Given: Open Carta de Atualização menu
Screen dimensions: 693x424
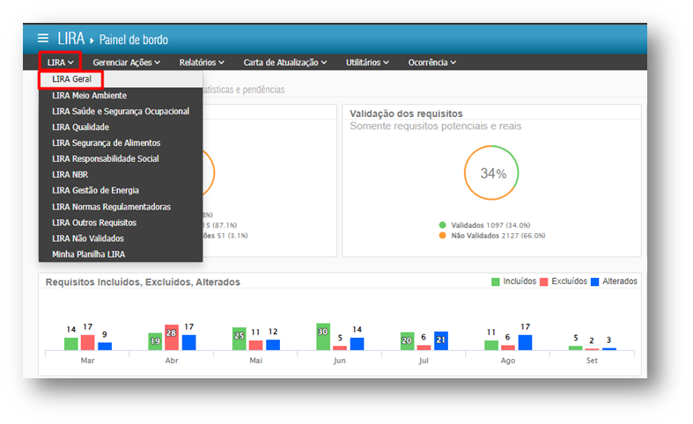Looking at the screenshot, I should pyautogui.click(x=285, y=62).
